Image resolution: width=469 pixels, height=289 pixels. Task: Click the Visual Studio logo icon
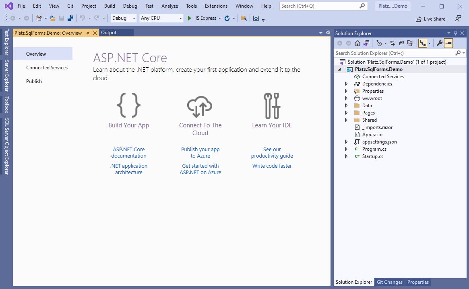click(9, 6)
